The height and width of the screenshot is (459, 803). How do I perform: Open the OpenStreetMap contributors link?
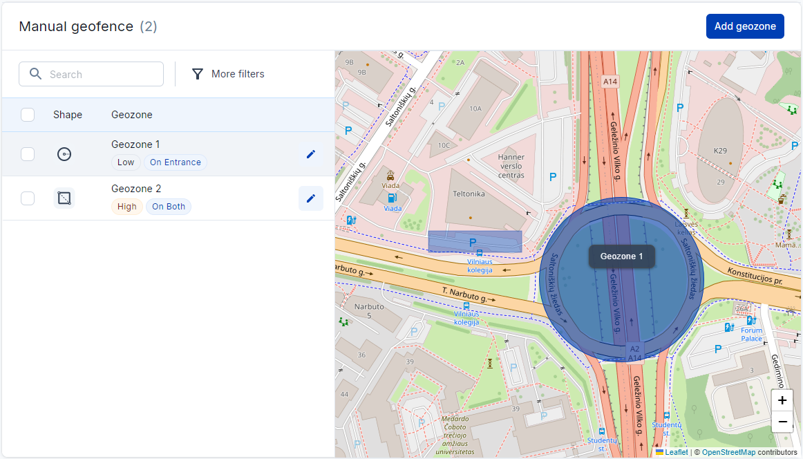coord(728,452)
